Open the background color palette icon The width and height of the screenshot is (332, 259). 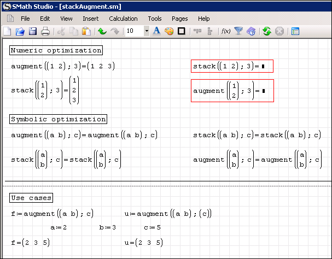[169, 31]
